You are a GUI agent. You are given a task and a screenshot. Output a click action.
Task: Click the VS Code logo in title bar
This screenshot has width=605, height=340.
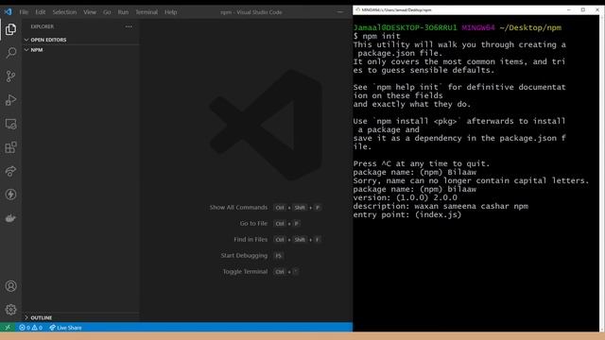coord(8,12)
